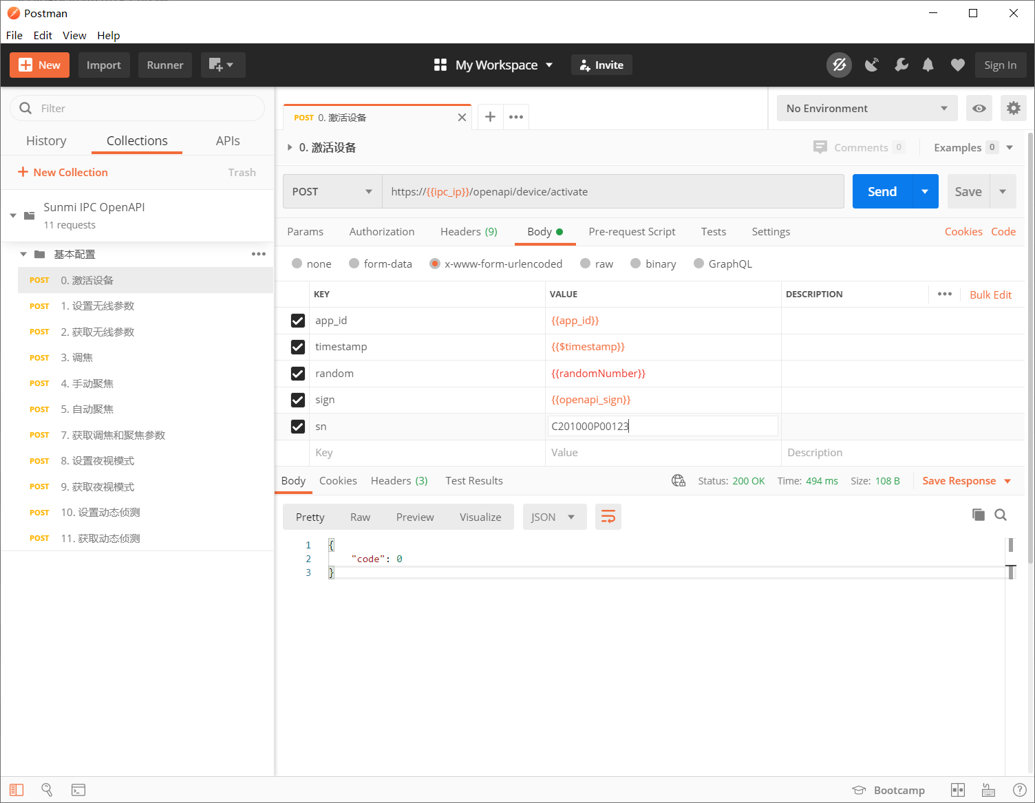Collapse the 基本配置 folder

(23, 254)
